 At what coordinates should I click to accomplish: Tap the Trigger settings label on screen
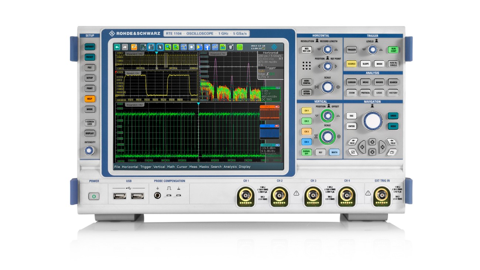pyautogui.click(x=270, y=68)
